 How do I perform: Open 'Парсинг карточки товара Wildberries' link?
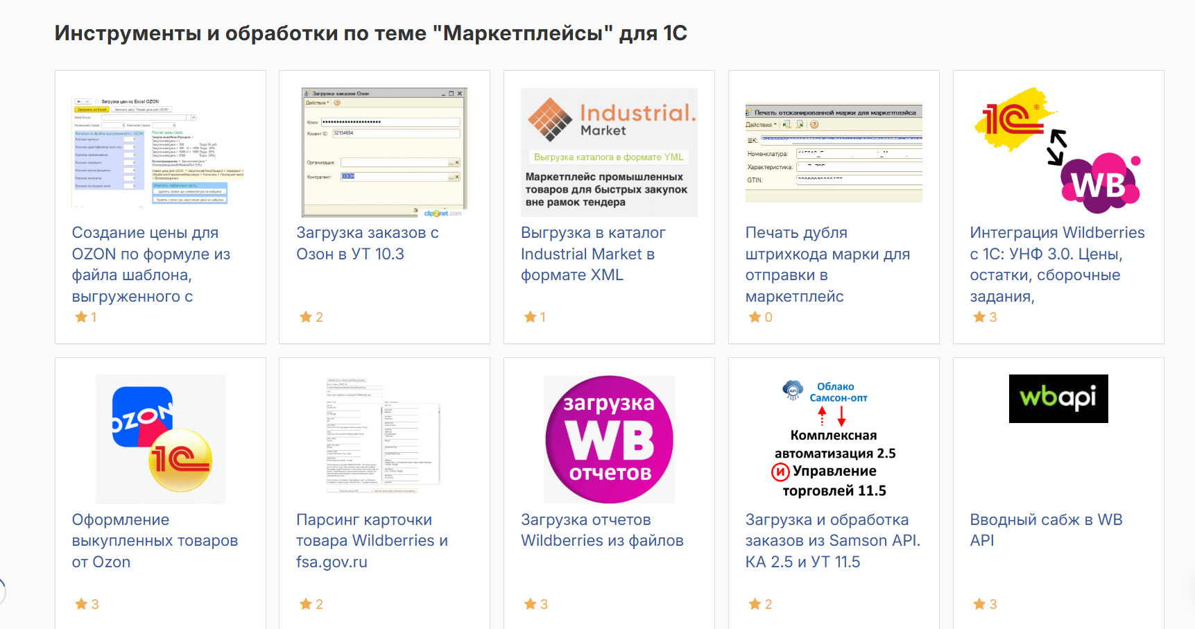372,541
